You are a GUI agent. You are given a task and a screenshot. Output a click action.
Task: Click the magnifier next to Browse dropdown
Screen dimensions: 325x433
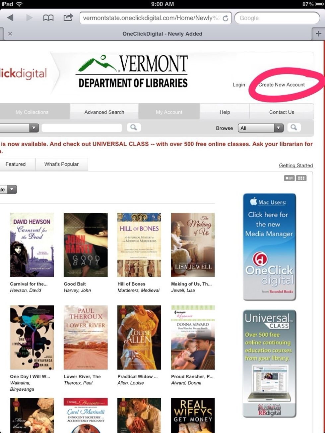point(294,127)
